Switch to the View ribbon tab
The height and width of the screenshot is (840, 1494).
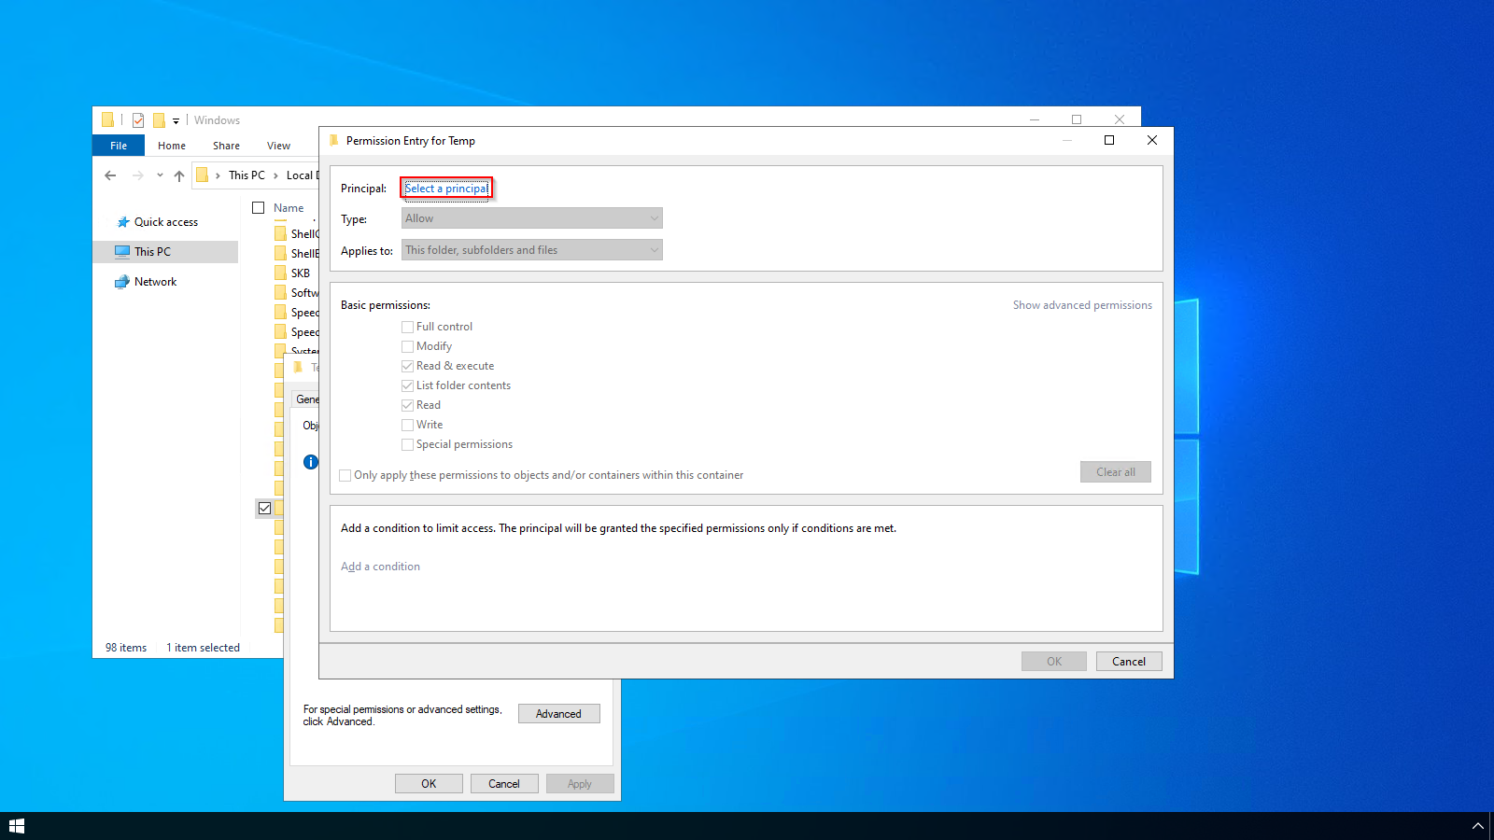[x=278, y=146]
